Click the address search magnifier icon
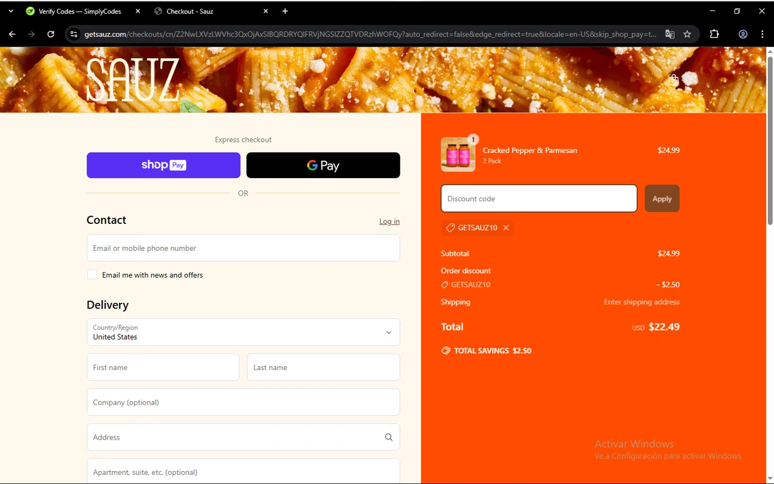Screen dimensions: 774x484 [389, 437]
